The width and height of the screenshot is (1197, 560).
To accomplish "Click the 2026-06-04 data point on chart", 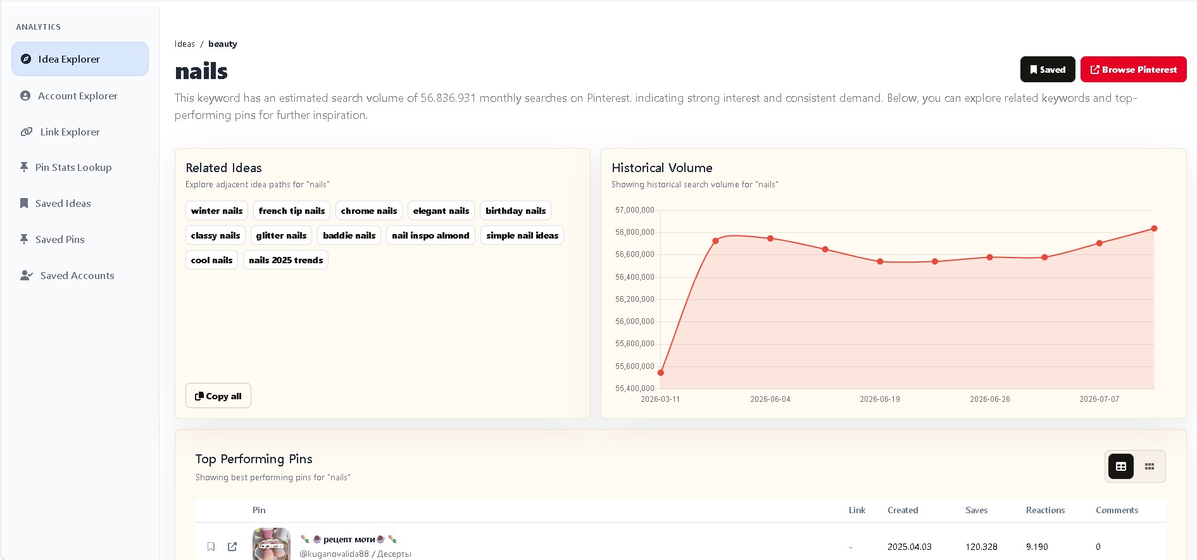I will point(770,239).
